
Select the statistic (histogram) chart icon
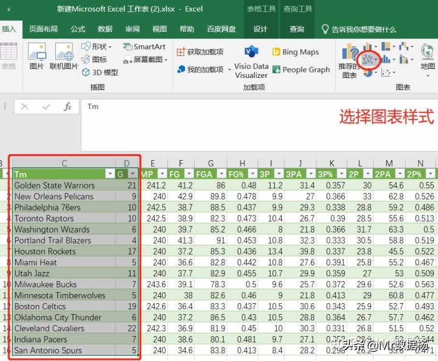(386, 59)
